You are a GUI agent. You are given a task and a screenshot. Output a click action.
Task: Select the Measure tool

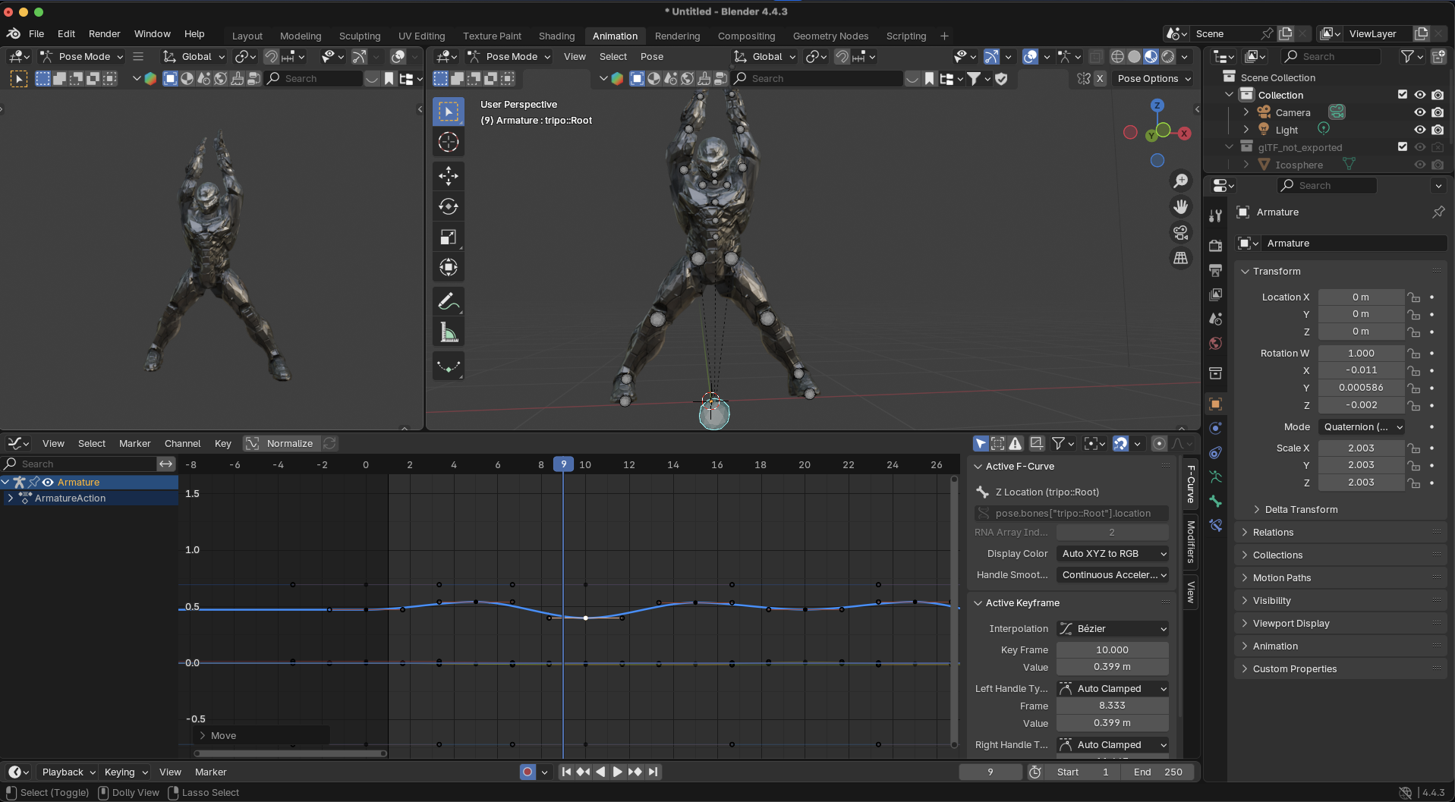coord(449,332)
